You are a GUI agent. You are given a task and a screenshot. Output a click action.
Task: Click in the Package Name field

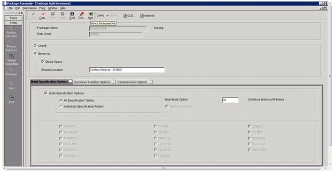[118, 28]
